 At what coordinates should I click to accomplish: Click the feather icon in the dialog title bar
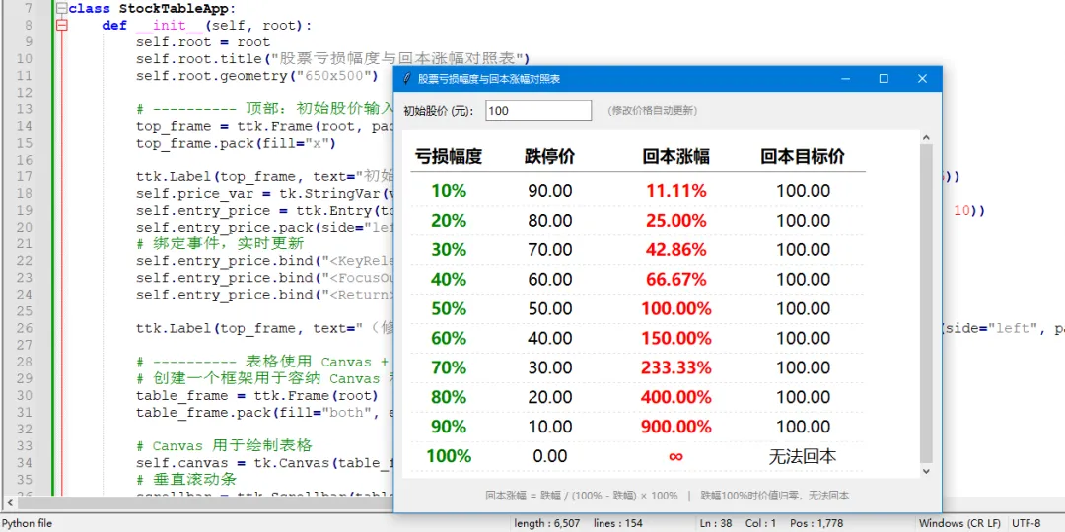(407, 79)
